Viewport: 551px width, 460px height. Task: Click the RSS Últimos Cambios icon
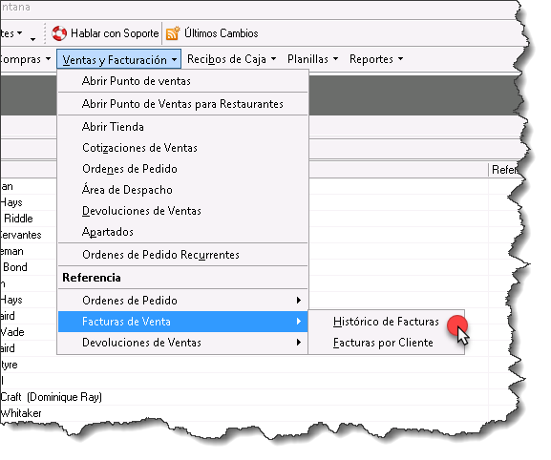(x=173, y=33)
